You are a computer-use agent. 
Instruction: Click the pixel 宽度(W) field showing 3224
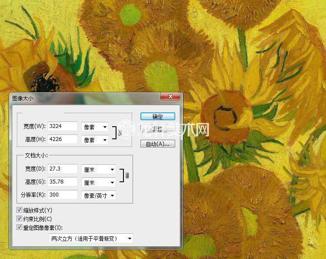coord(63,126)
